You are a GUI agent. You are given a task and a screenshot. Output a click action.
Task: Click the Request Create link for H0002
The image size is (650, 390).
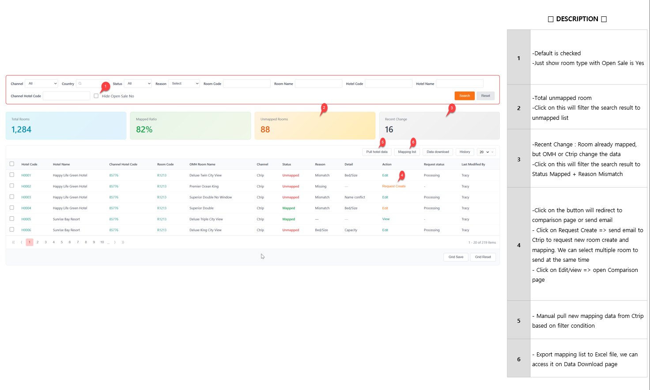click(x=393, y=186)
